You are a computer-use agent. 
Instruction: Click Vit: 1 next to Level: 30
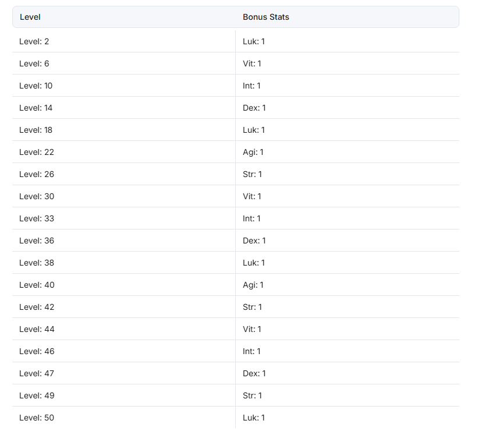pos(252,196)
